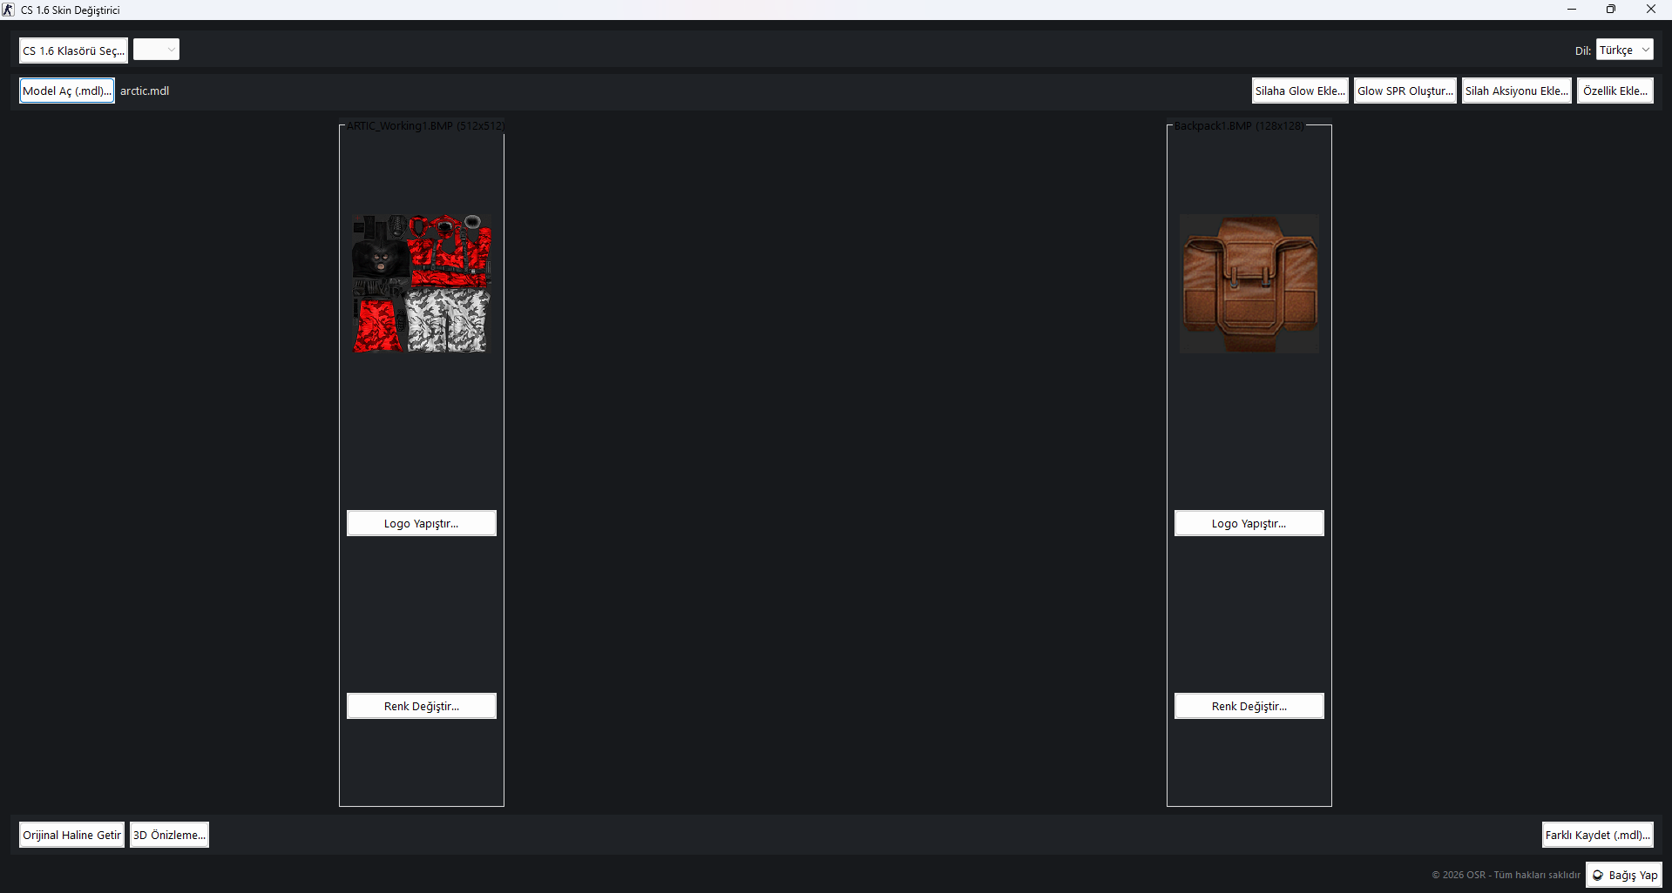Image resolution: width=1672 pixels, height=893 pixels.
Task: Click the Backpack1.BMP (128x128) label
Action: click(x=1239, y=126)
